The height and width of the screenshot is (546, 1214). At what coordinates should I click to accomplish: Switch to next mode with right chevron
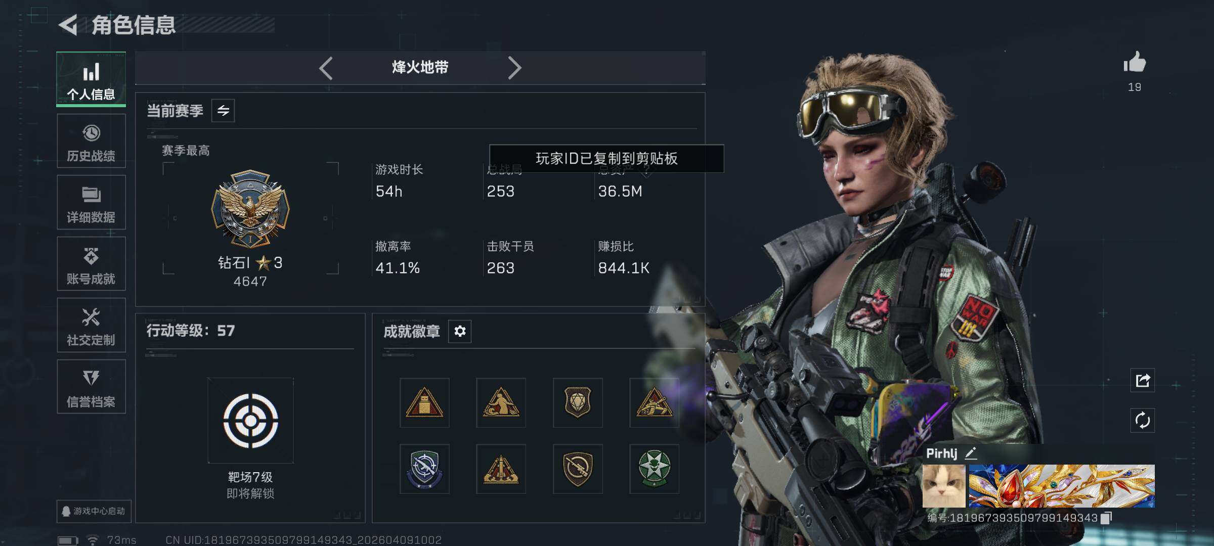pos(514,68)
